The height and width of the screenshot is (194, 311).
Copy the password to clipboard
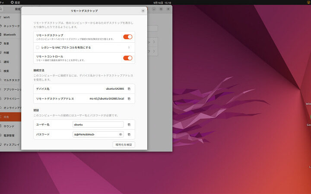[129, 135]
